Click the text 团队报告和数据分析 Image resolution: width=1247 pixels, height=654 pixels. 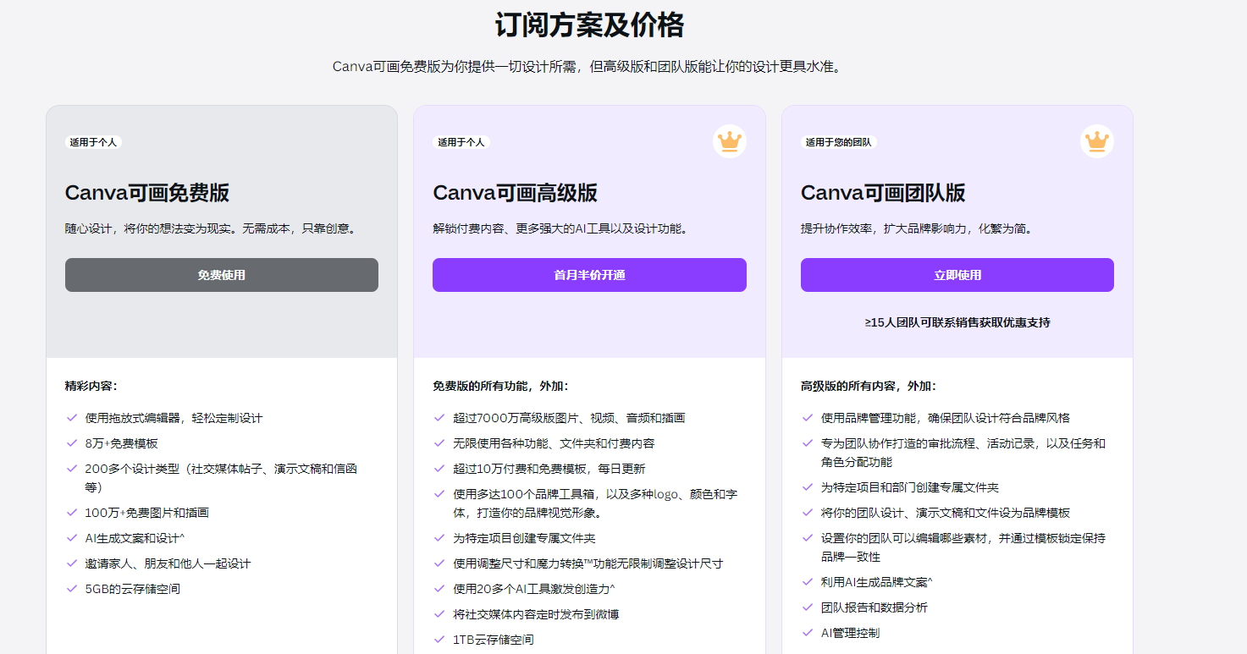click(x=875, y=607)
